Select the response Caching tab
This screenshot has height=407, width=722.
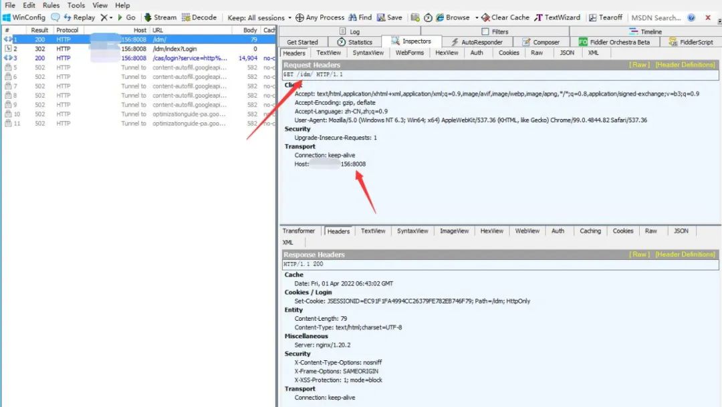point(590,231)
